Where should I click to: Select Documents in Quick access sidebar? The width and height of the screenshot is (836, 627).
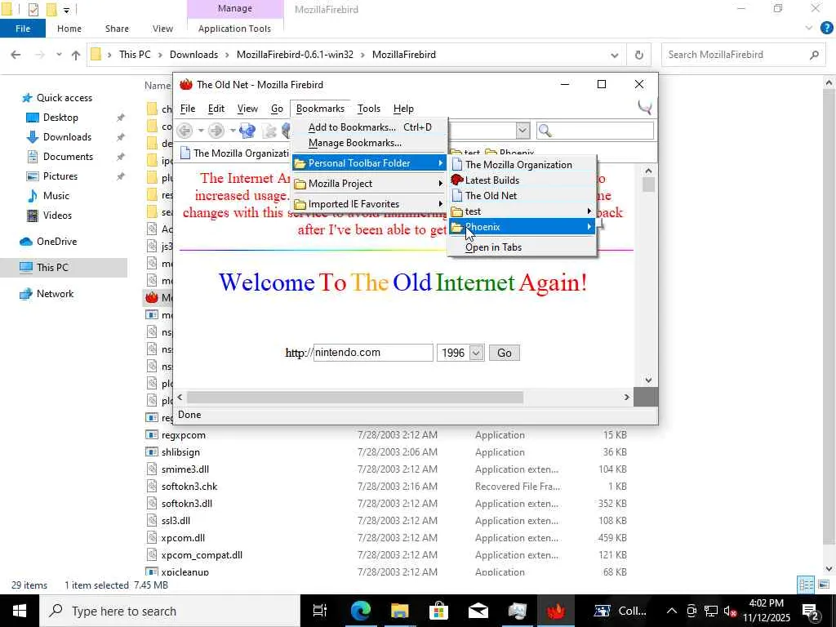pyautogui.click(x=69, y=157)
